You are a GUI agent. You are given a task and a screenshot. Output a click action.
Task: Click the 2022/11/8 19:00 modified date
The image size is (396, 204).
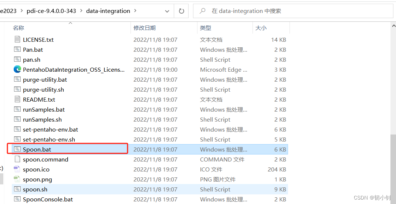pyautogui.click(x=155, y=69)
